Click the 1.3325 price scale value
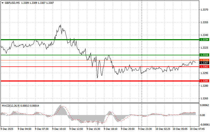The image size is (210, 132). point(204,48)
